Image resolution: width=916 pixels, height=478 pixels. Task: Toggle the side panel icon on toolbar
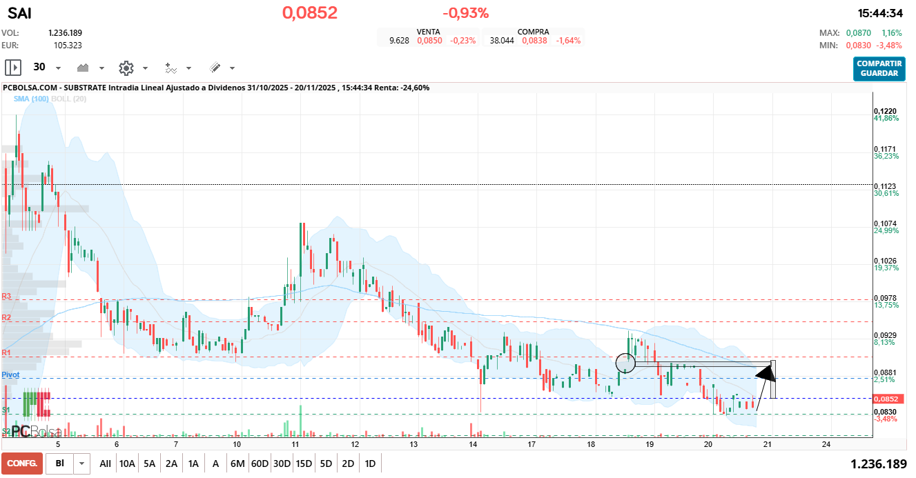(12, 68)
